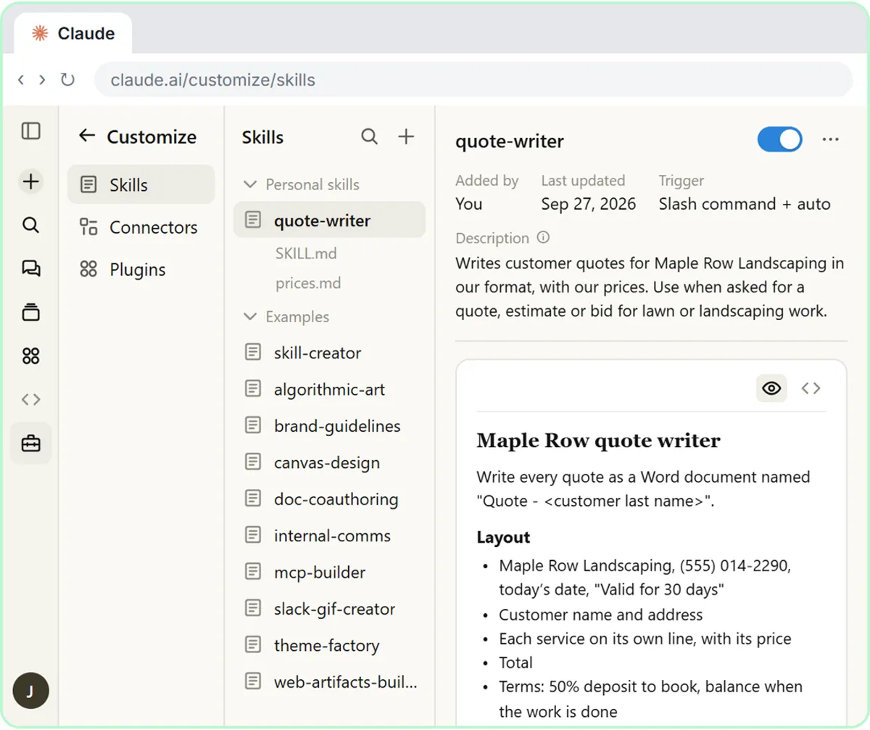The width and height of the screenshot is (870, 730).
Task: Select the internal-comms example skill
Action: coord(329,536)
